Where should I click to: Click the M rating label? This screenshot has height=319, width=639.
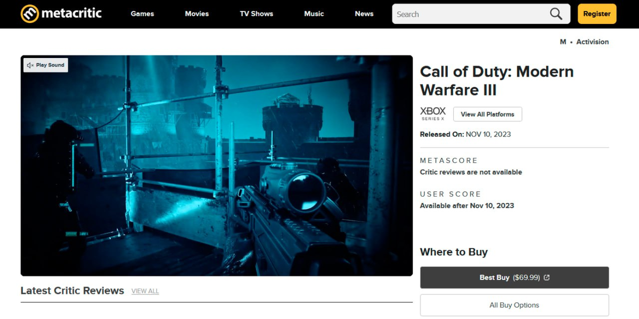[x=563, y=42]
